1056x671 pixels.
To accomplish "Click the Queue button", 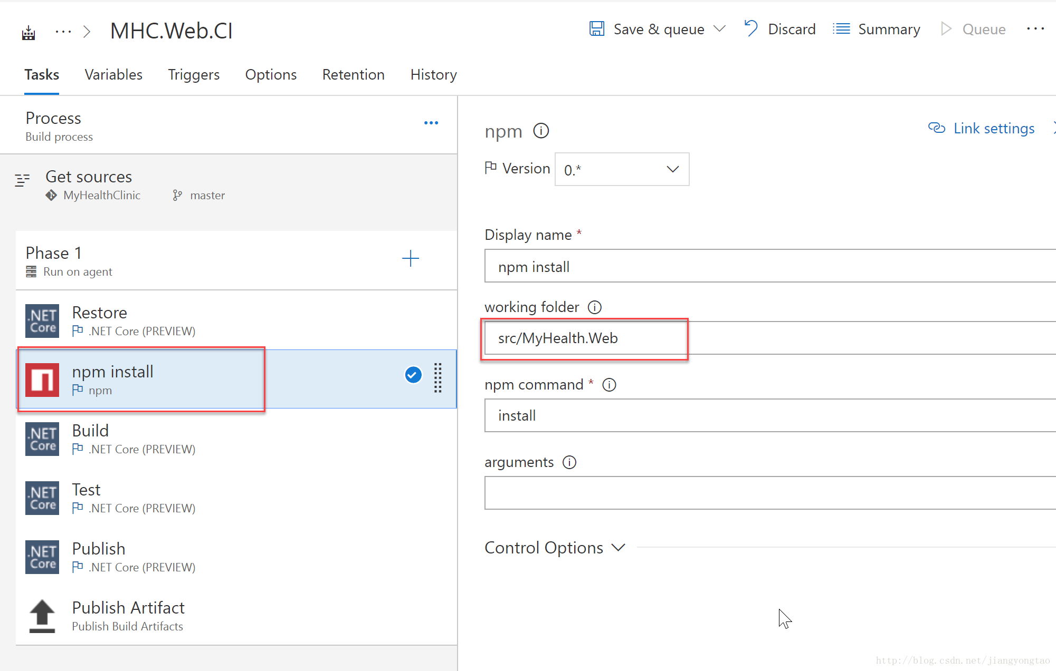I will coord(974,29).
